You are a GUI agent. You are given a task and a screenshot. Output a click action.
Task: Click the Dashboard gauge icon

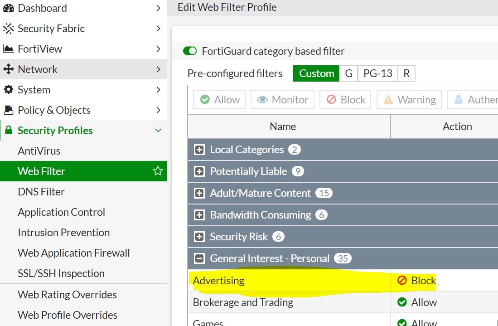[x=9, y=8]
